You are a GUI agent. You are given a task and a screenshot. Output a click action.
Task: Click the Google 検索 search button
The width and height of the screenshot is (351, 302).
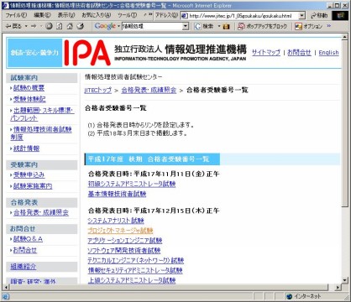[205, 26]
